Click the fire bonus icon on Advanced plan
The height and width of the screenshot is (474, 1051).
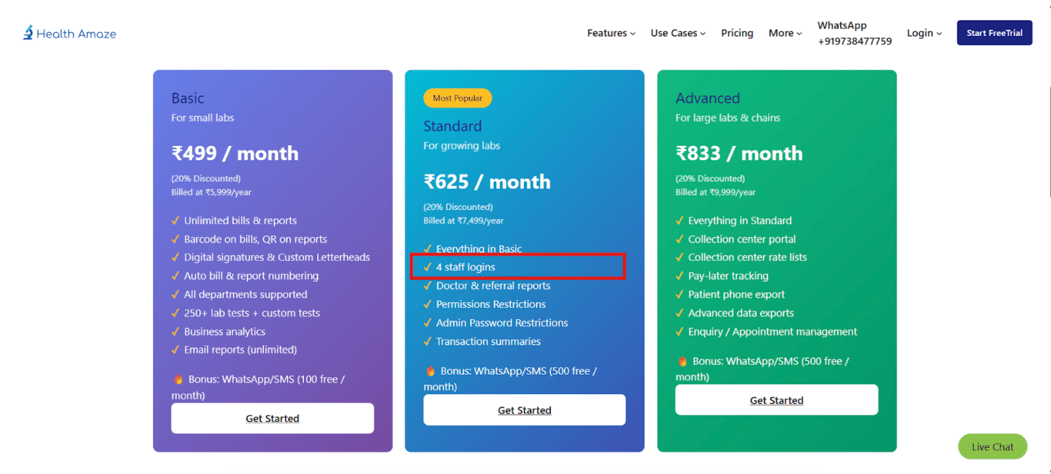[683, 360]
